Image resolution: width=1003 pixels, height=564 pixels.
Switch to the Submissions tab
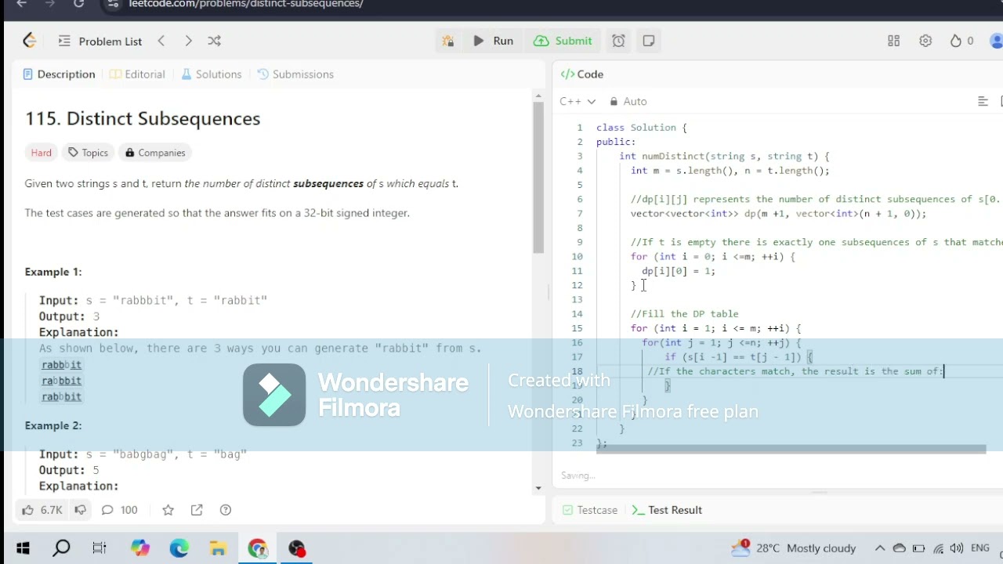pyautogui.click(x=295, y=74)
